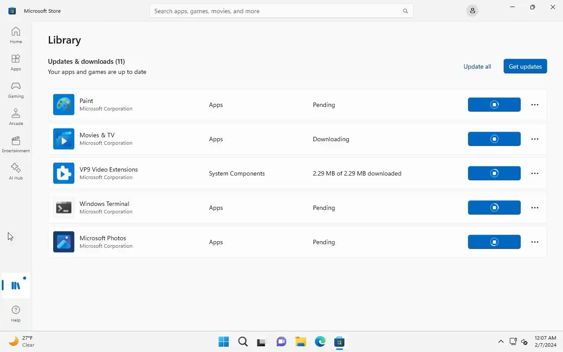Select the Paint app name text

86,101
